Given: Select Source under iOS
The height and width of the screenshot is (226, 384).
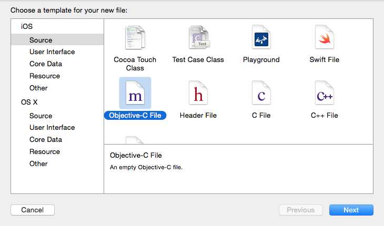Looking at the screenshot, I should click(57, 39).
